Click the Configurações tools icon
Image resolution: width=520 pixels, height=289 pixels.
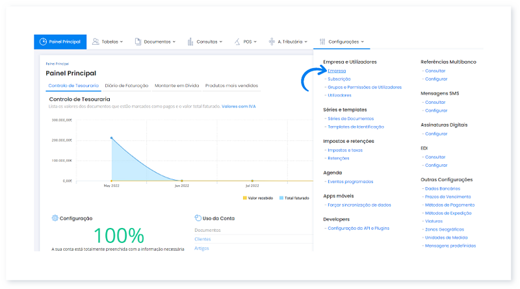pyautogui.click(x=322, y=42)
